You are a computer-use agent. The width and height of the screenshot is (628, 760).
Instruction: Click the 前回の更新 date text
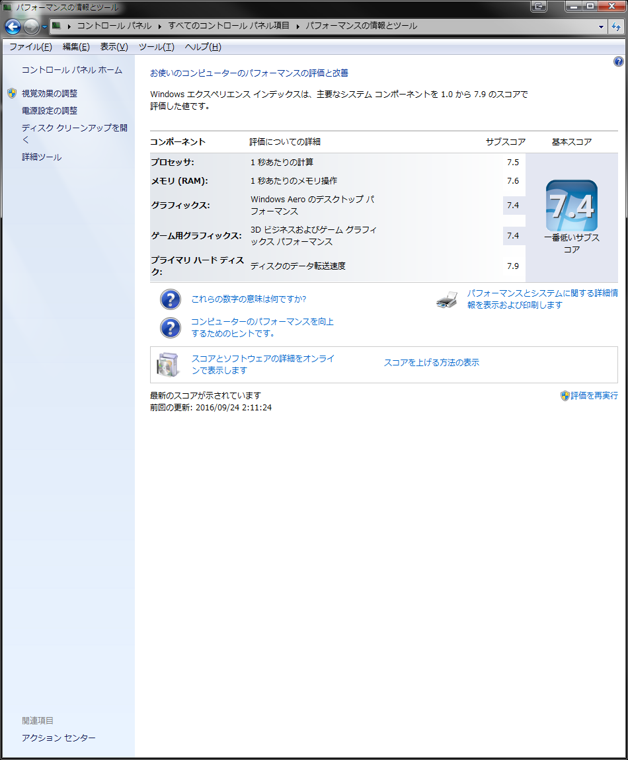pos(211,408)
